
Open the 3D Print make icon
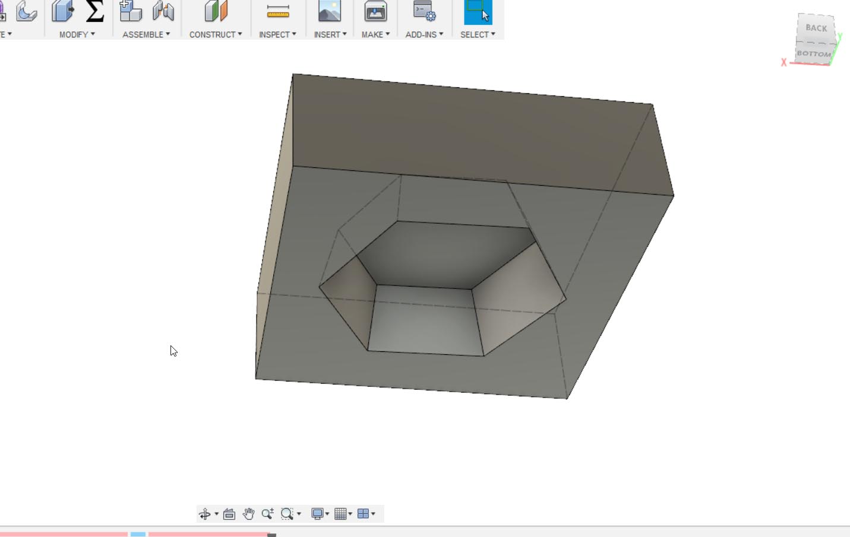tap(375, 12)
